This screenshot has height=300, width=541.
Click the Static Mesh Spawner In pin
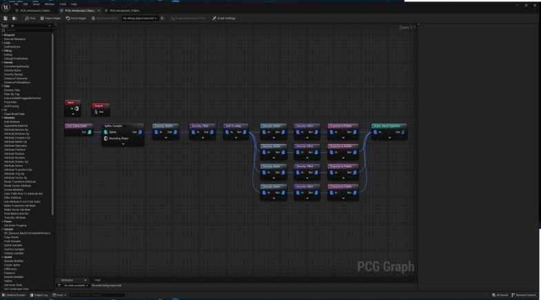376,132
